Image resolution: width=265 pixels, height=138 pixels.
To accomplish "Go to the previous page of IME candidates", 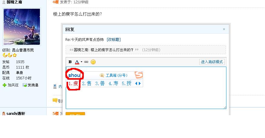I will coord(136,84).
